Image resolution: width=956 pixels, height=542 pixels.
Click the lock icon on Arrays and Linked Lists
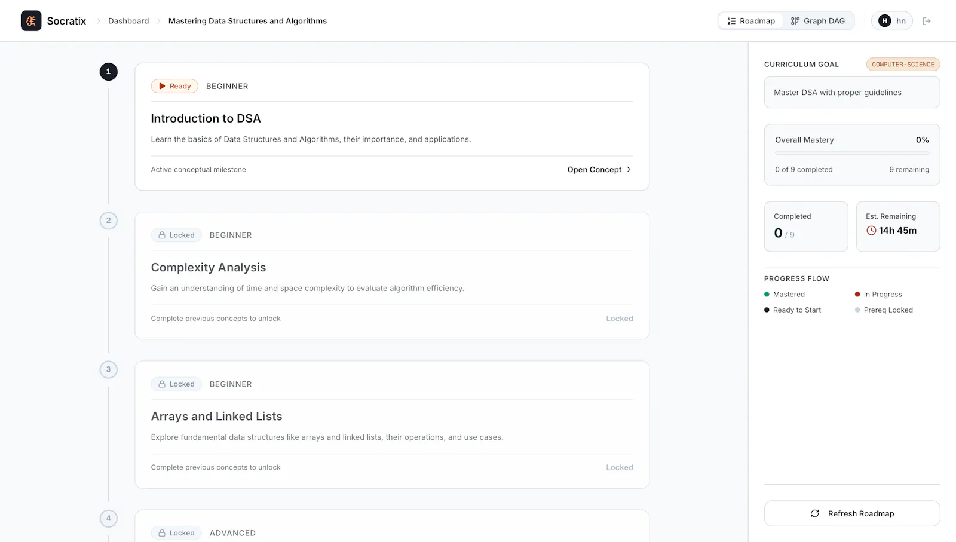pos(162,384)
